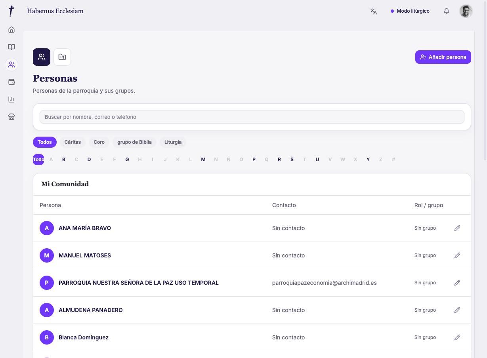Open the language translate icon
This screenshot has height=358, width=487.
point(374,11)
